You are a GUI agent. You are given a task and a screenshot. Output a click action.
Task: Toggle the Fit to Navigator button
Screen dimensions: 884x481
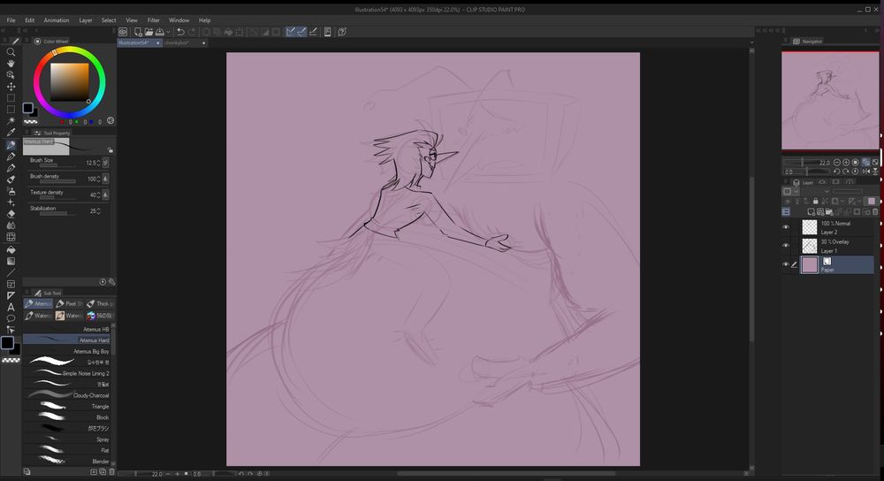click(x=866, y=163)
